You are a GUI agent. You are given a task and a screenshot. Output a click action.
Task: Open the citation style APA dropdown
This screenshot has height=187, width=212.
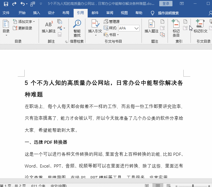click(x=129, y=28)
